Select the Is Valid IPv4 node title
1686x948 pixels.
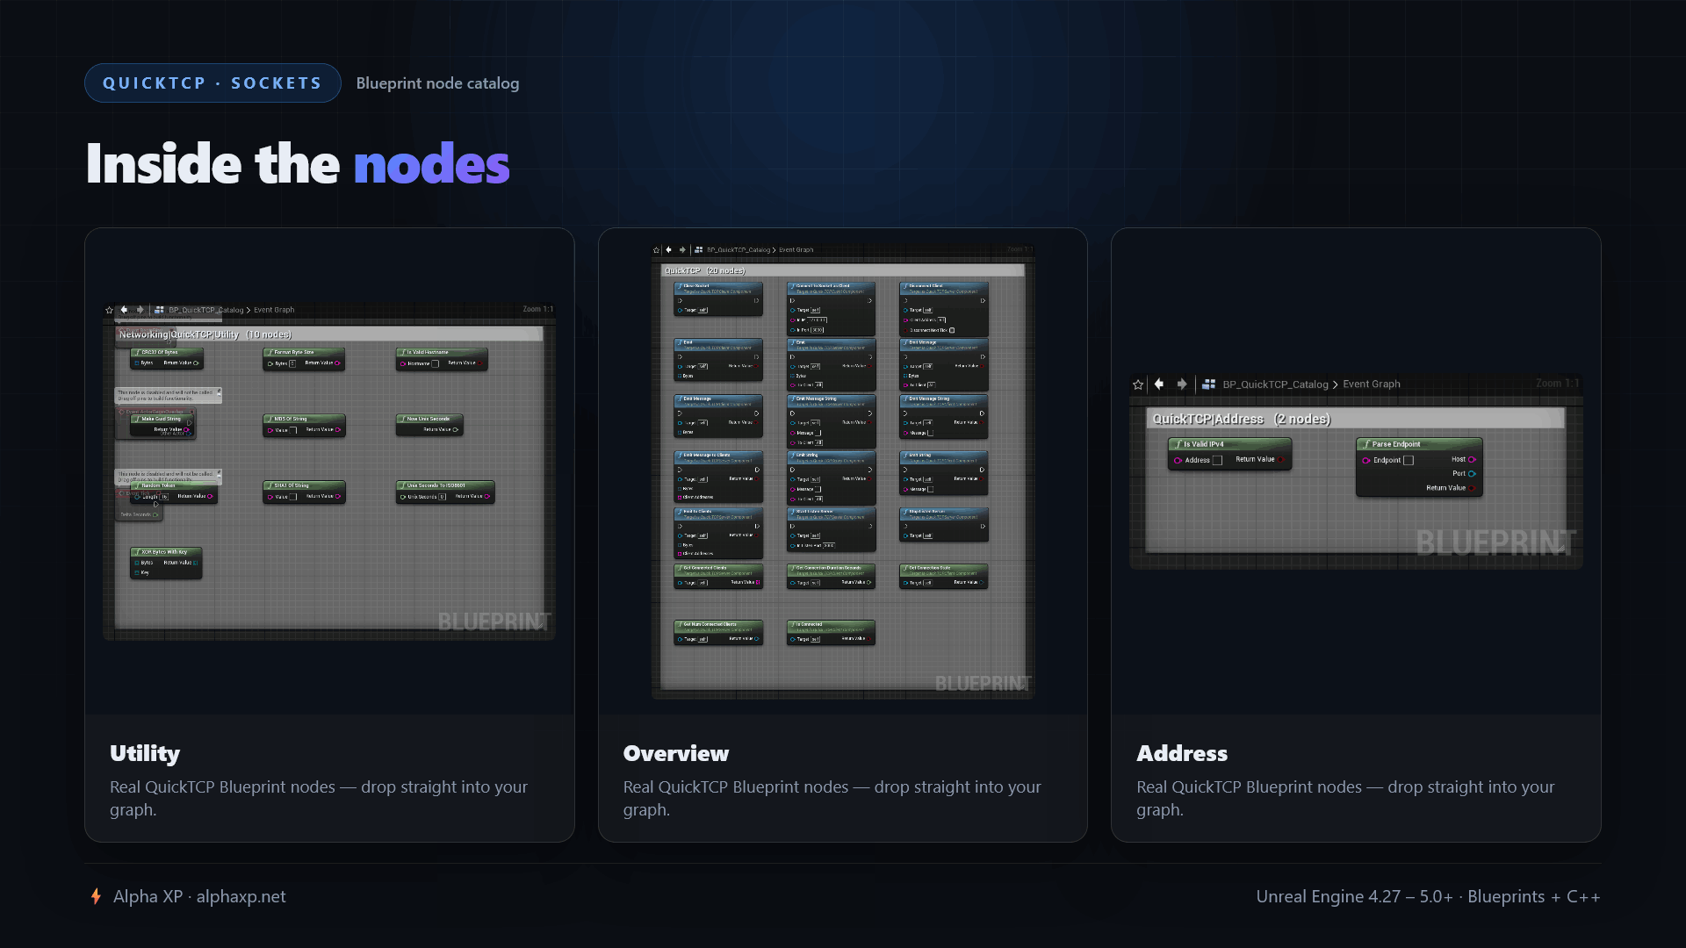(x=1203, y=444)
